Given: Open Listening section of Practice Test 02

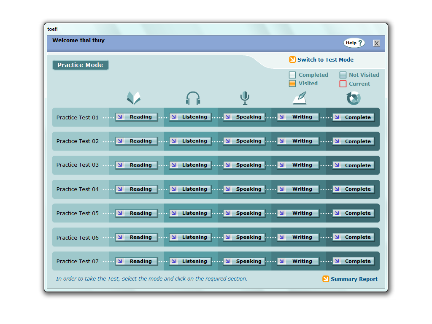Looking at the screenshot, I should 190,141.
